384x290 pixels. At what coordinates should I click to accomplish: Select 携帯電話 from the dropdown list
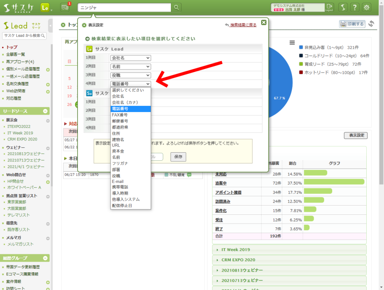[x=120, y=187]
